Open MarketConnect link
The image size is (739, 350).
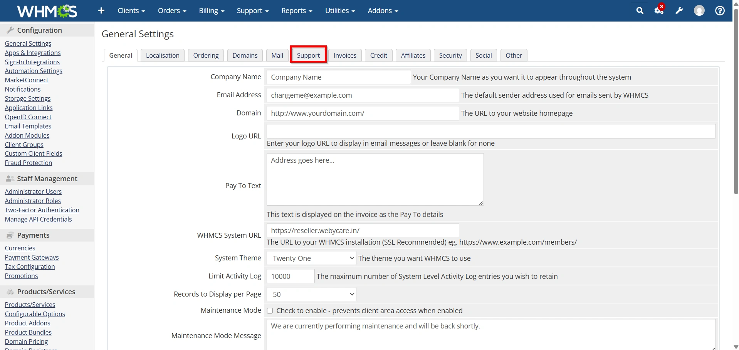(x=27, y=80)
